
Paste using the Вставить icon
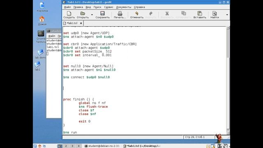pos(200,14)
